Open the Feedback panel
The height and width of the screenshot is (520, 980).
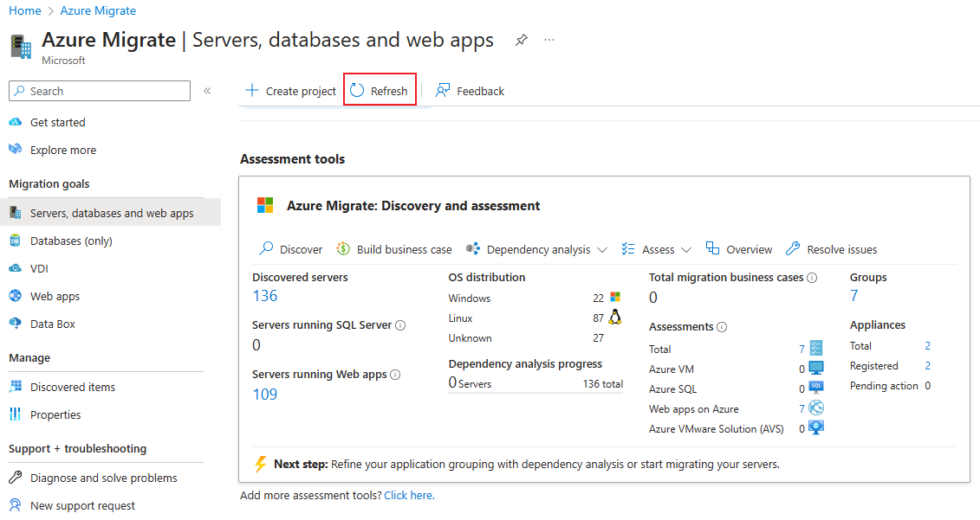coord(470,91)
